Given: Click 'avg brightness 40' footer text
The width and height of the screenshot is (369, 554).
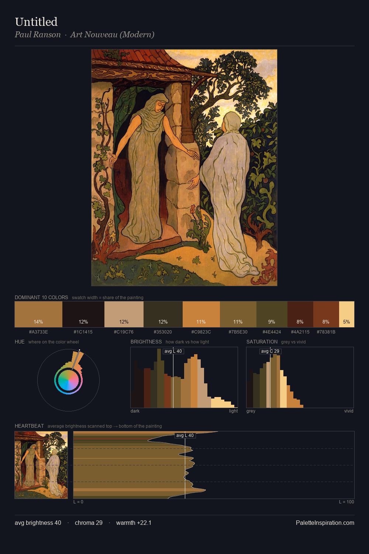Looking at the screenshot, I should 38,523.
